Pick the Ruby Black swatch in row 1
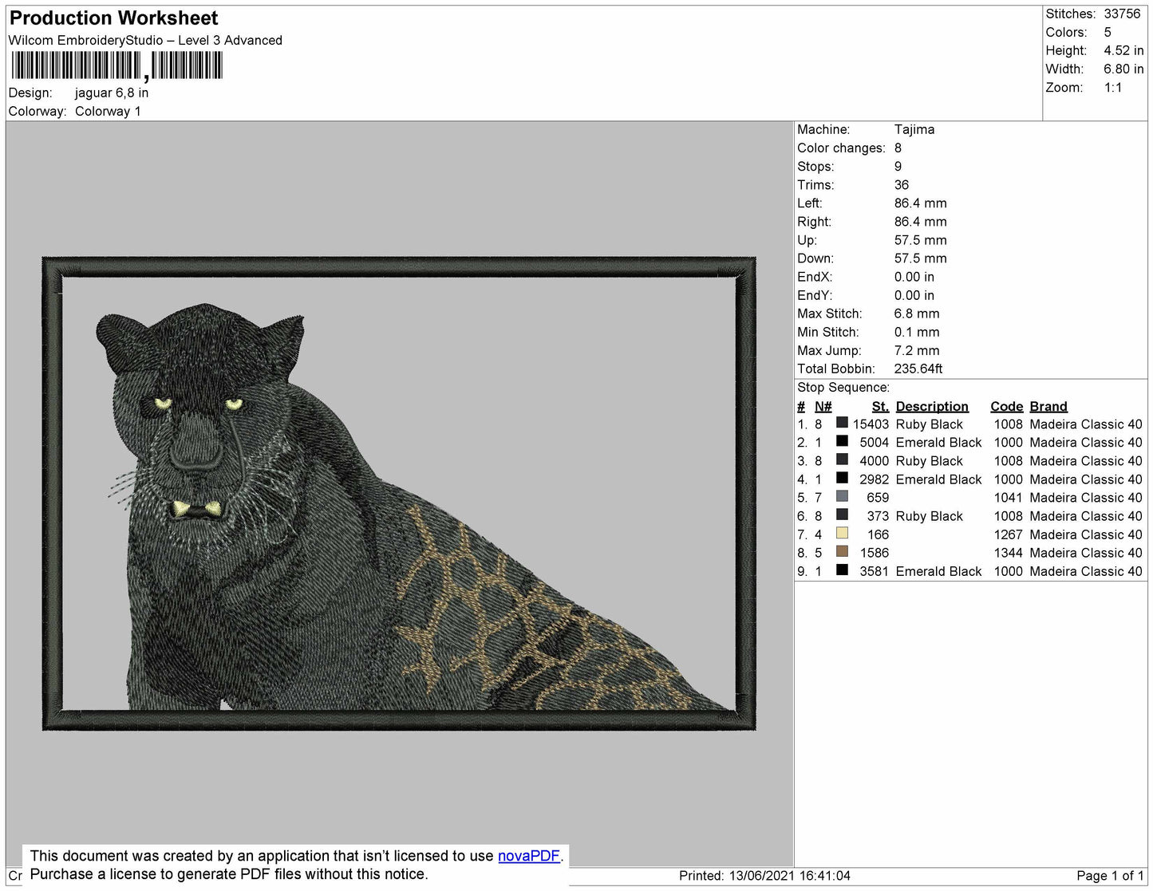1153x891 pixels. [842, 423]
